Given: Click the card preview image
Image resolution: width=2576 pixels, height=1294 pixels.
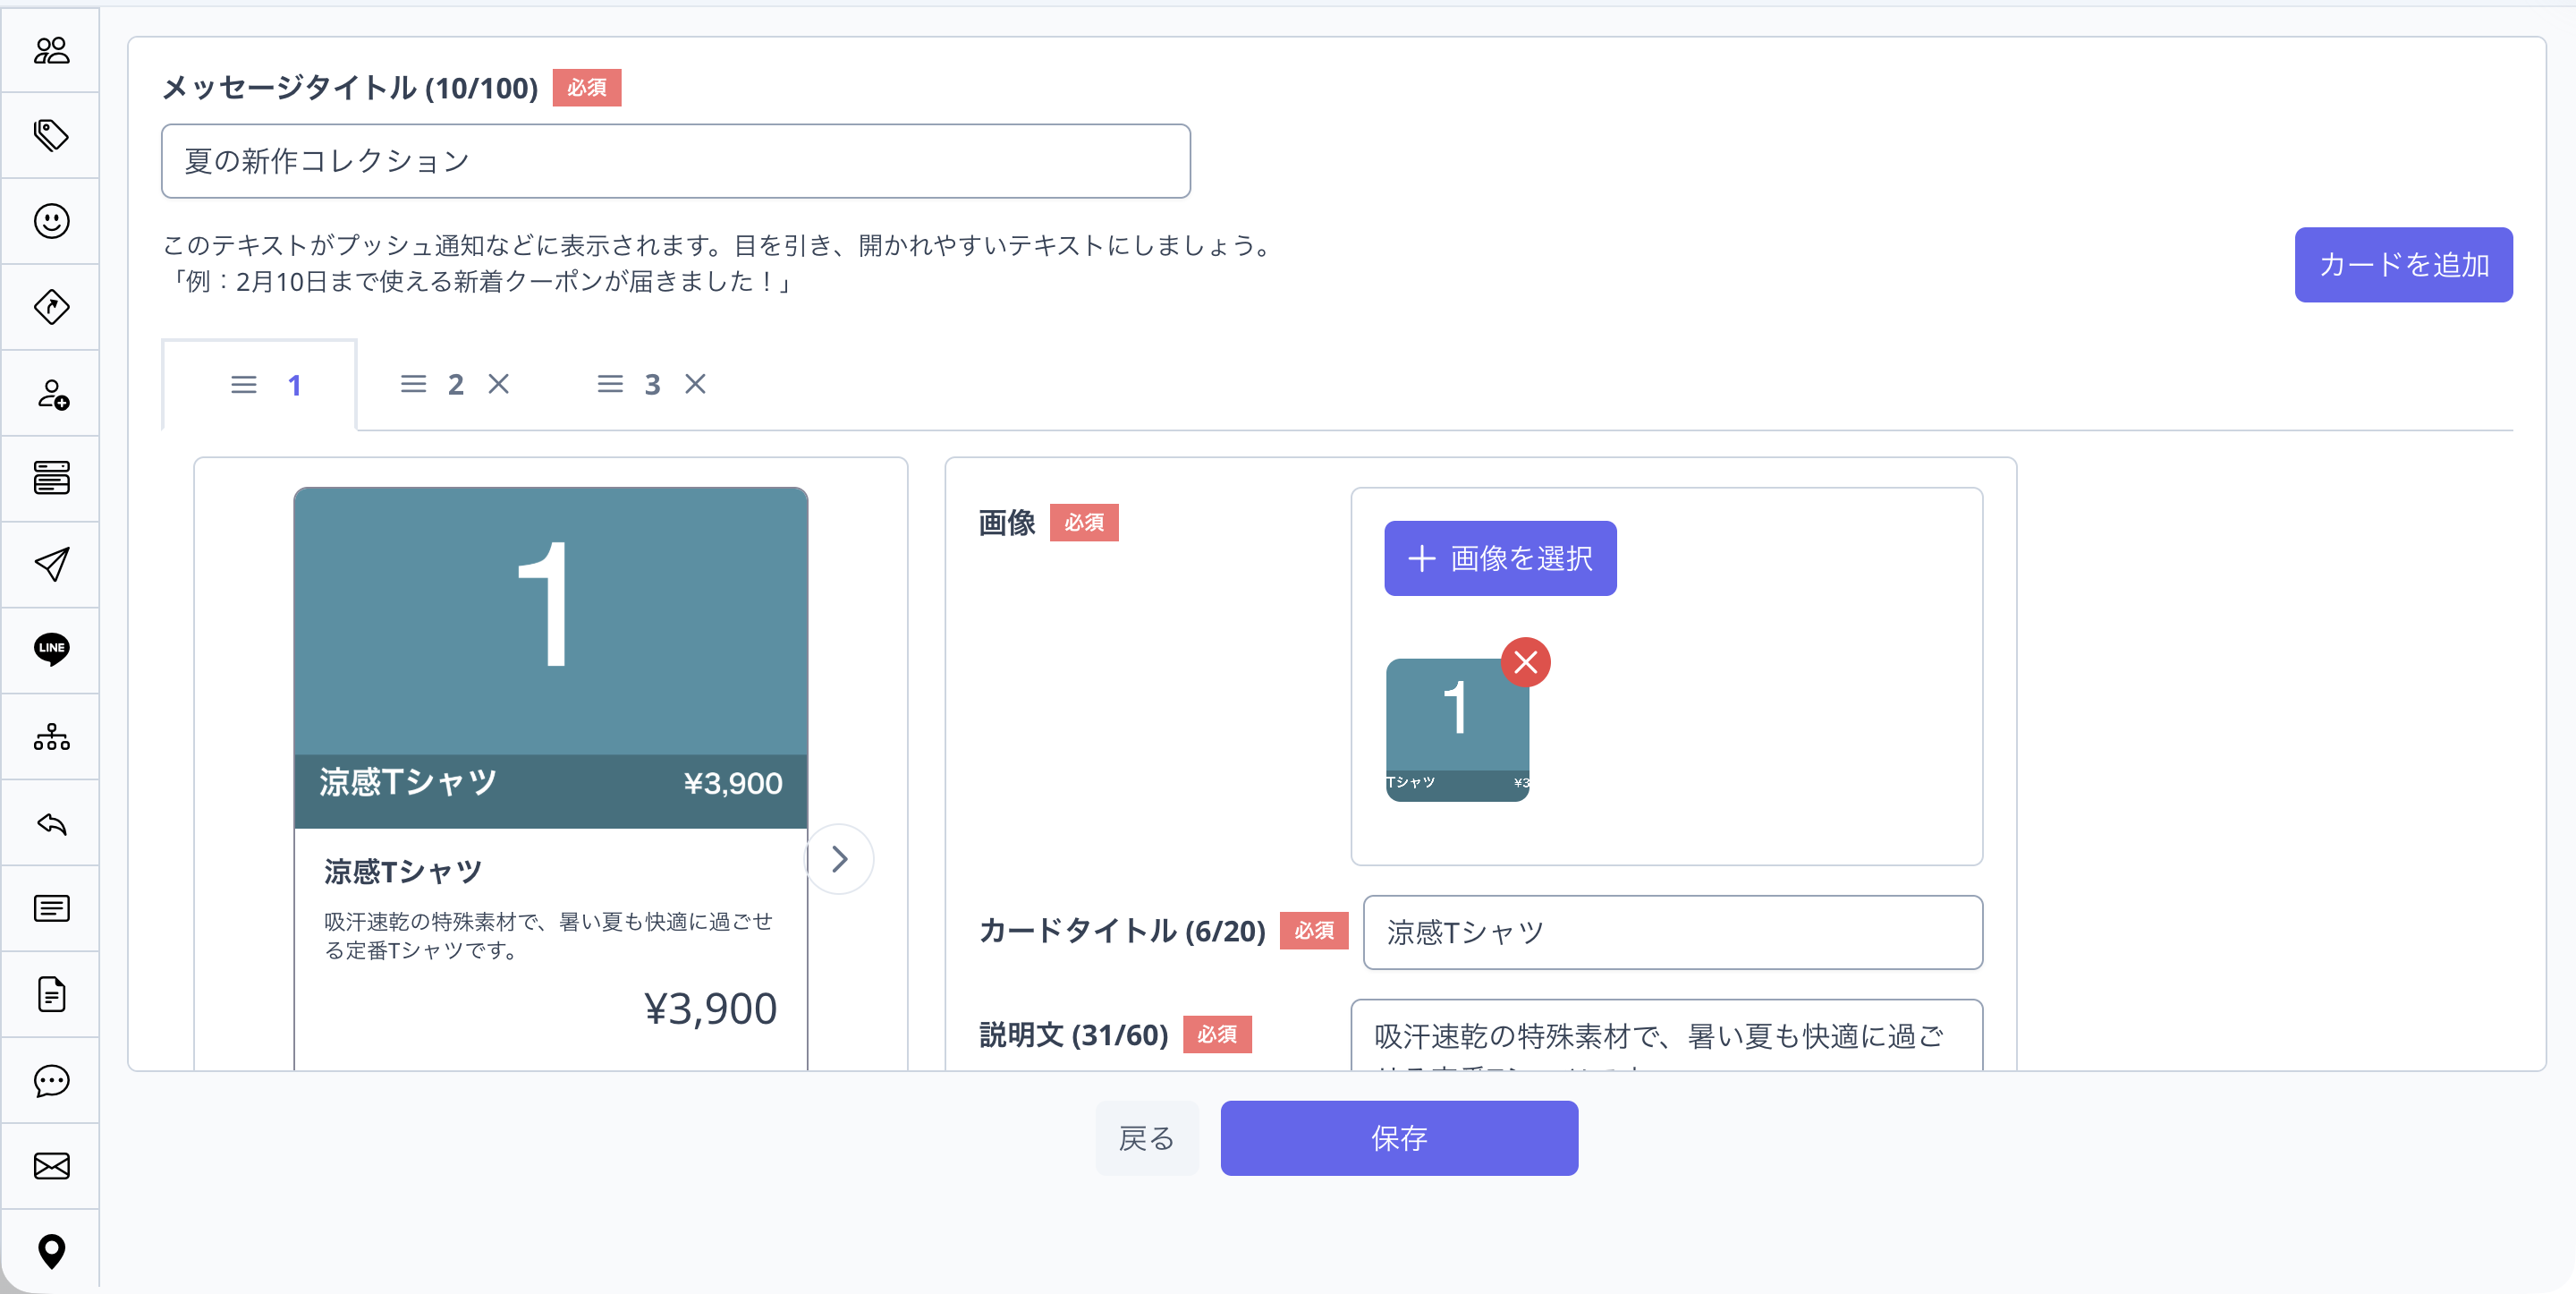Looking at the screenshot, I should click(x=550, y=658).
